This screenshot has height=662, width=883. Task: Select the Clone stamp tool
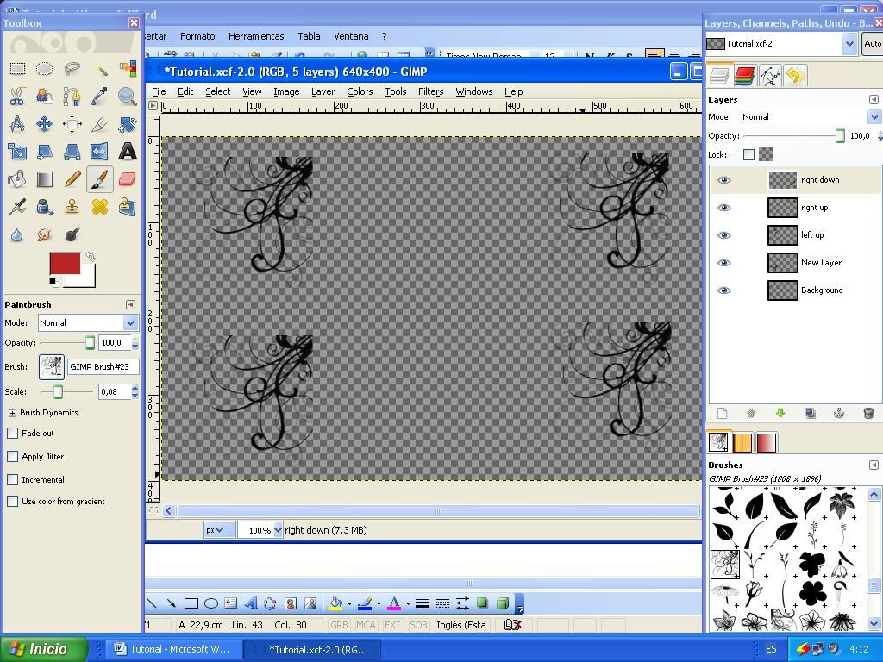[72, 206]
